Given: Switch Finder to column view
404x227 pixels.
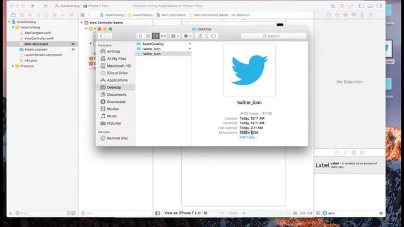Looking at the screenshot, I should coord(155,36).
